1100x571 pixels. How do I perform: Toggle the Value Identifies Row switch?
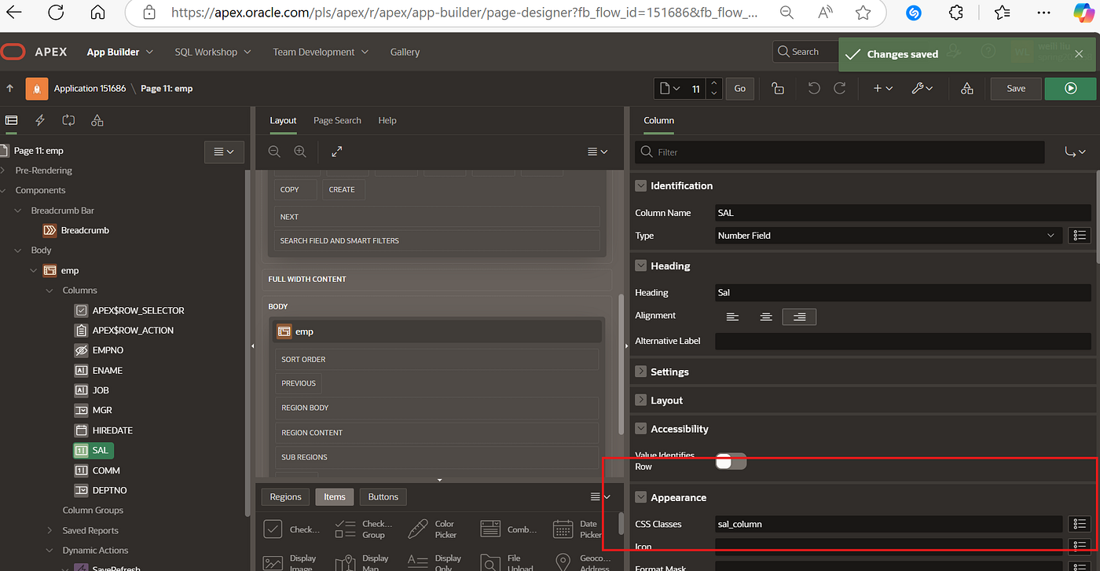click(x=731, y=462)
